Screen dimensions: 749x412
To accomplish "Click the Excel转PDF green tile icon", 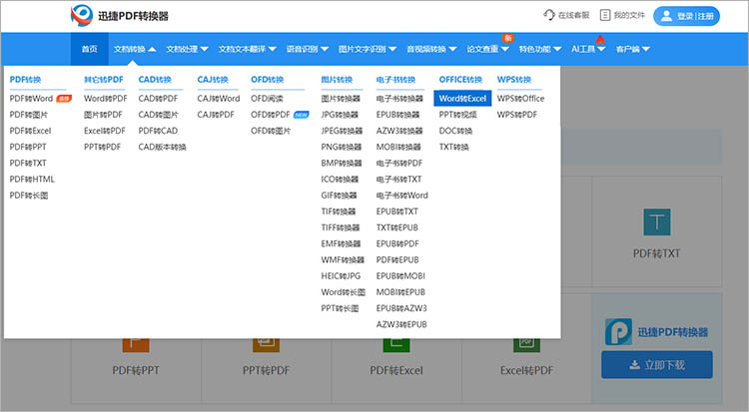I will tap(526, 345).
